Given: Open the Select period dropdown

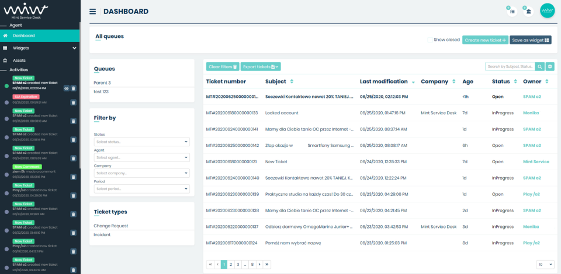Looking at the screenshot, I should pyautogui.click(x=141, y=189).
